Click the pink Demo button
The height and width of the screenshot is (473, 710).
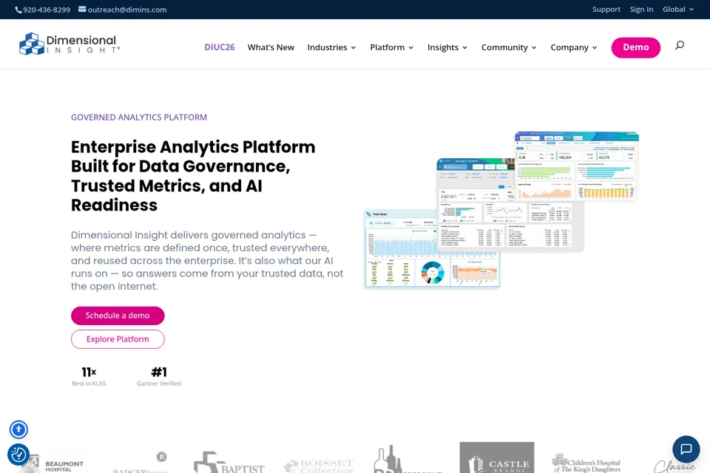click(636, 47)
